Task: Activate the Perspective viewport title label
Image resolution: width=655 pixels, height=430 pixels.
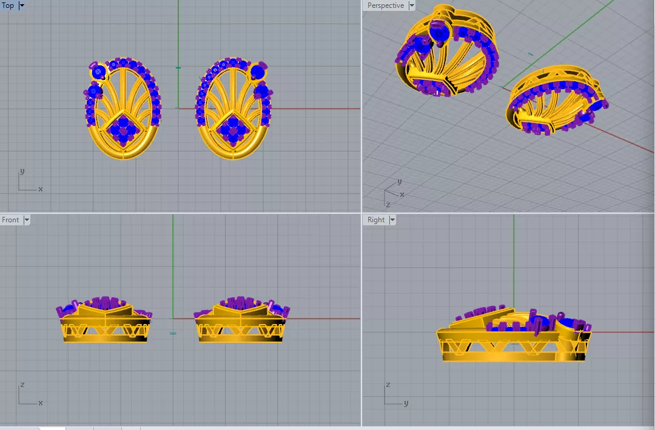Action: (x=386, y=5)
